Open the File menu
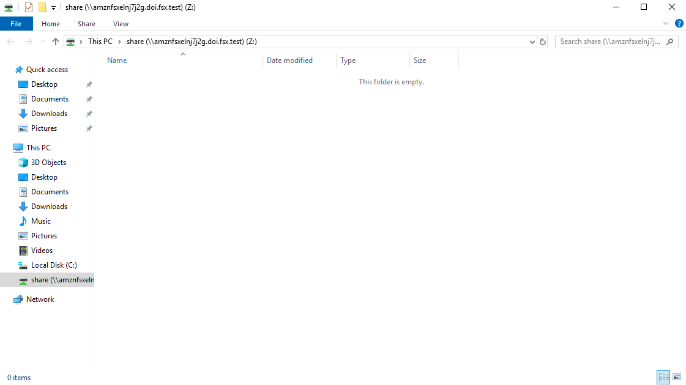This screenshot has width=686, height=385. [x=16, y=24]
